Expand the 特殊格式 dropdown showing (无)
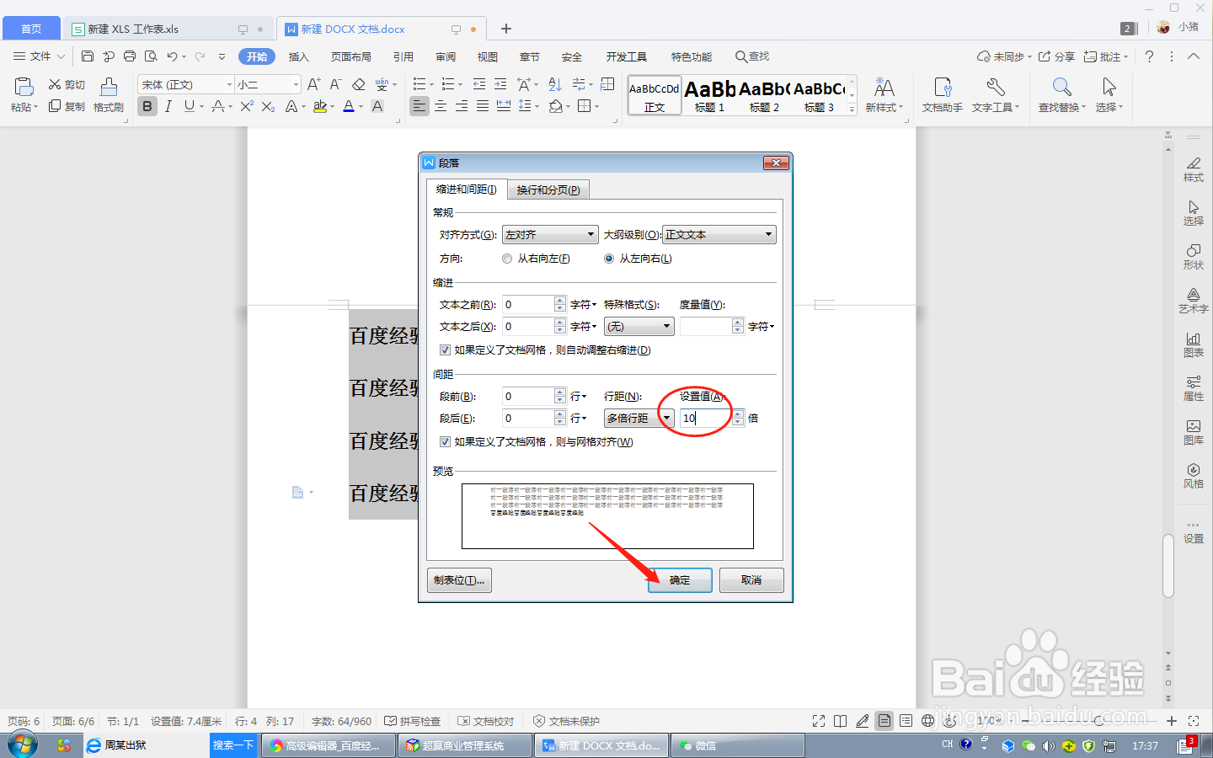The width and height of the screenshot is (1213, 758). pyautogui.click(x=639, y=326)
